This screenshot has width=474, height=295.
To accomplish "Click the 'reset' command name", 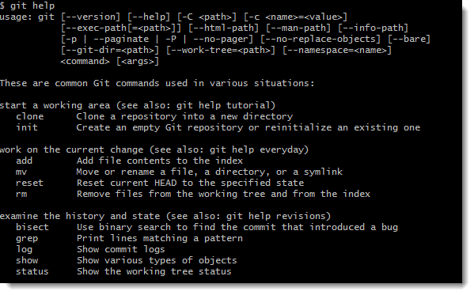I will click(29, 183).
